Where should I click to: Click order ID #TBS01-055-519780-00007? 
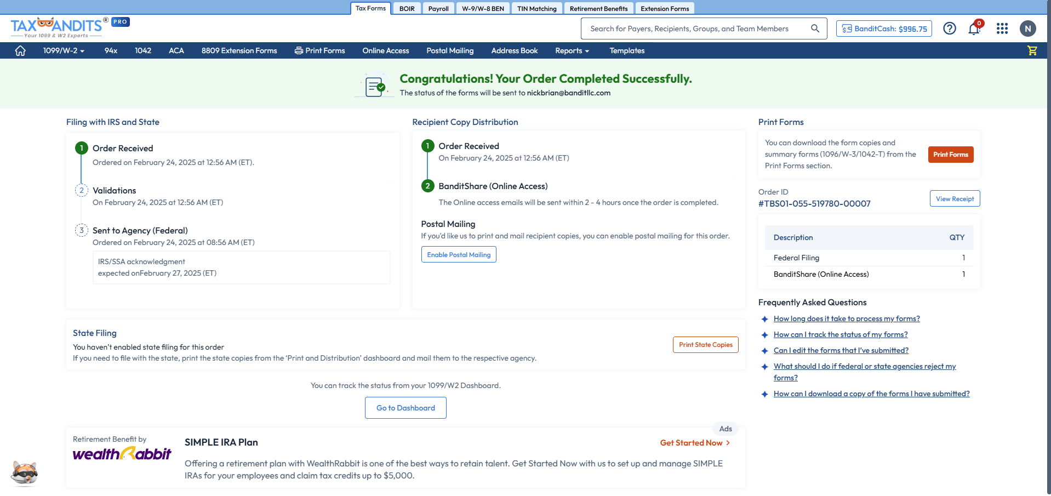click(814, 204)
